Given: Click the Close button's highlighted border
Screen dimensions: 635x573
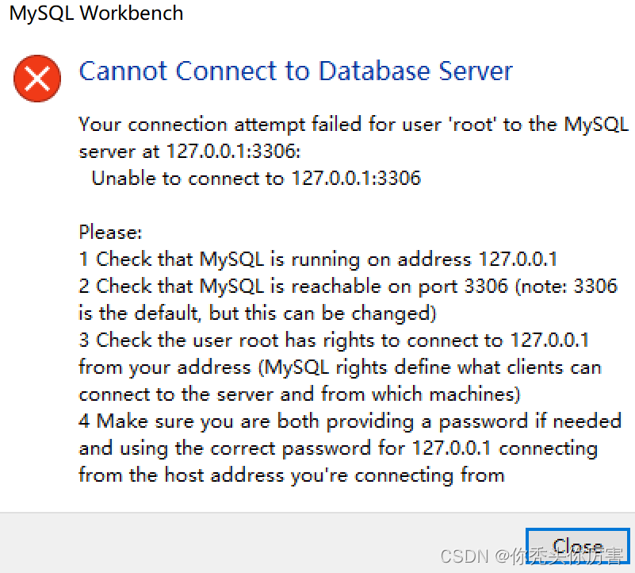Looking at the screenshot, I should pyautogui.click(x=576, y=530).
